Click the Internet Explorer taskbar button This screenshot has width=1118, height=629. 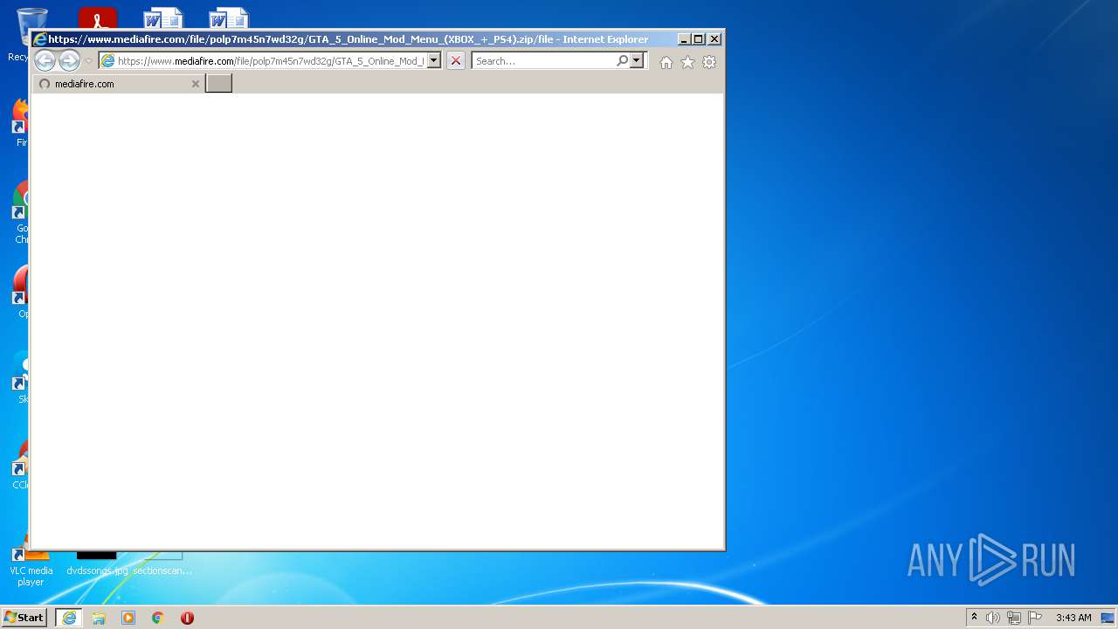69,618
